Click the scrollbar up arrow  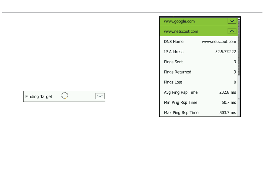[x=239, y=19]
